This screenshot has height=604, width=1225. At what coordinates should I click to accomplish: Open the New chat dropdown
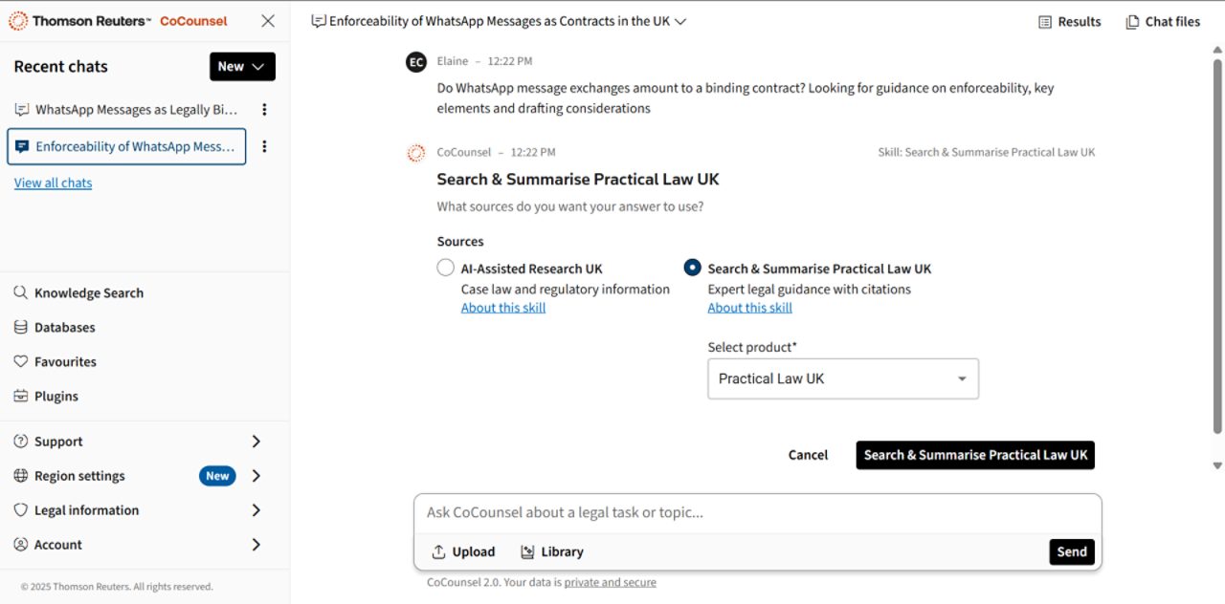point(242,66)
